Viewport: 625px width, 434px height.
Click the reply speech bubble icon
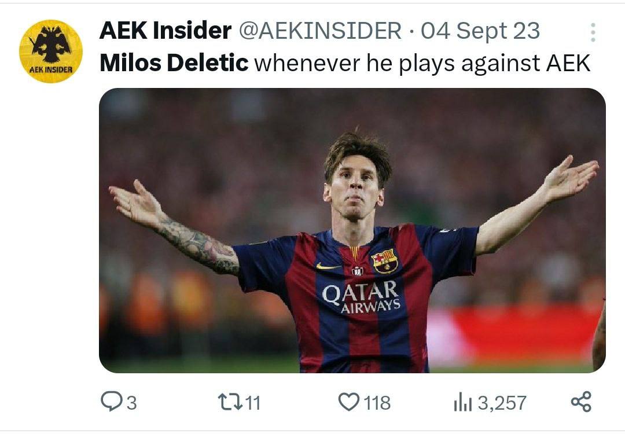click(x=111, y=402)
